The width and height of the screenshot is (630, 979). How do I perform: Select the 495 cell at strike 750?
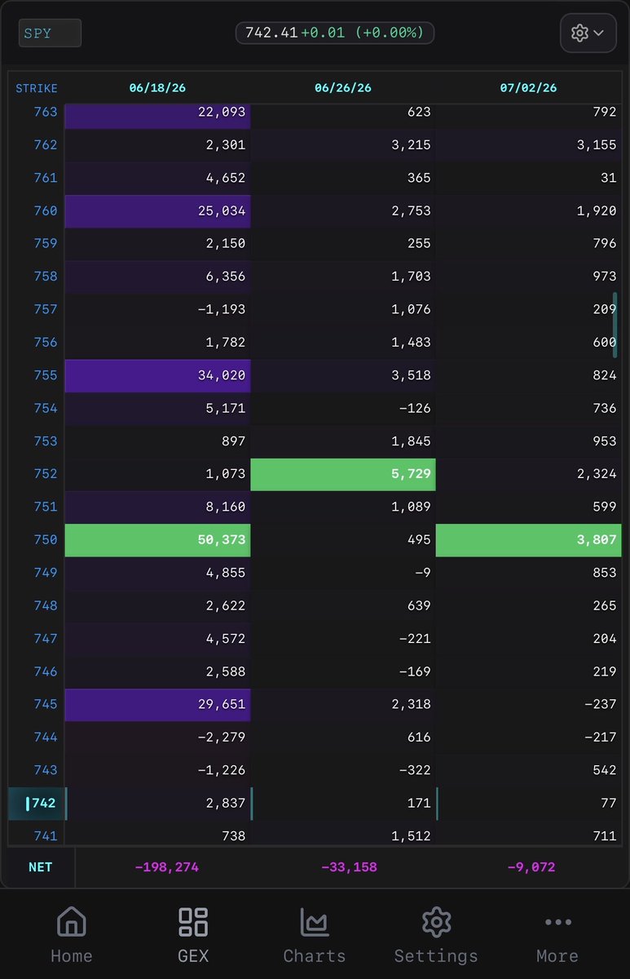pos(343,540)
